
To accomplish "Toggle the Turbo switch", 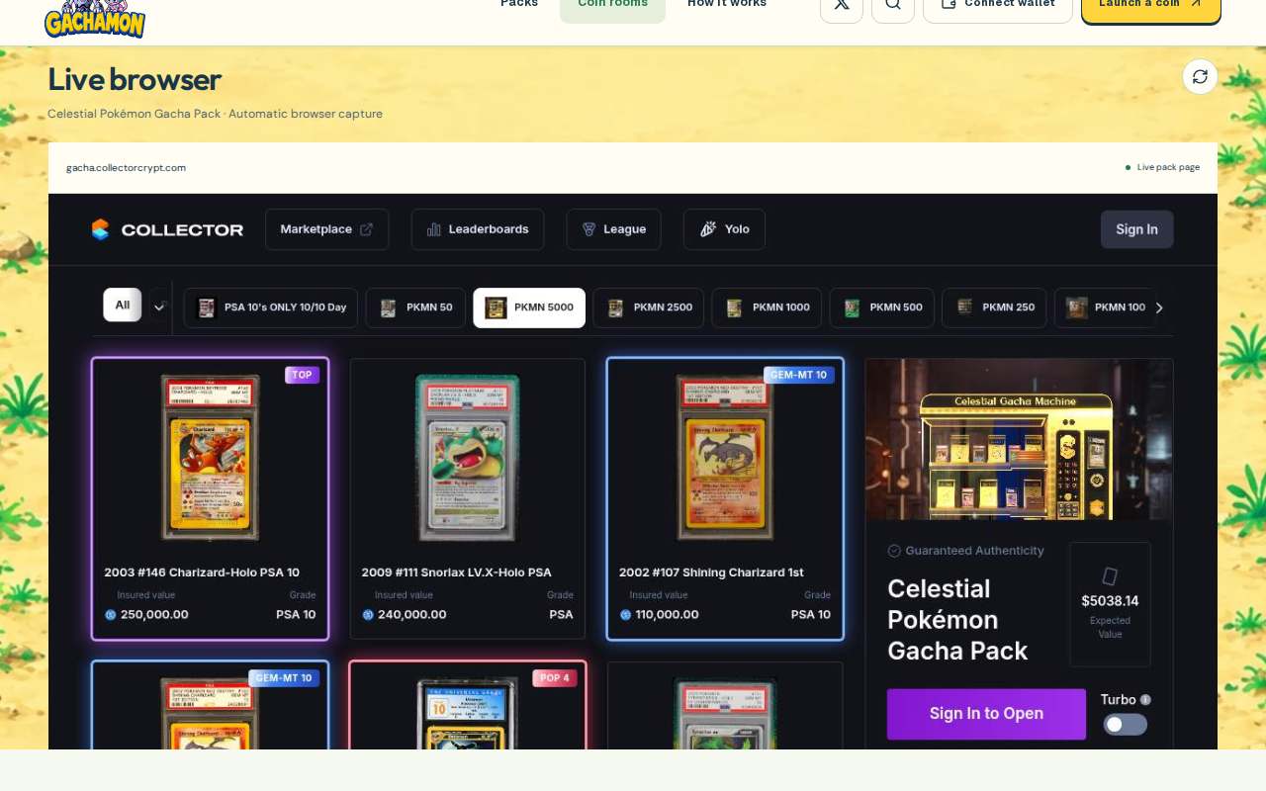I will 1126,725.
